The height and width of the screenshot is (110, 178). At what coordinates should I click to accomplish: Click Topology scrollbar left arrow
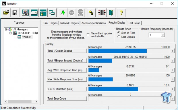pos(6,101)
